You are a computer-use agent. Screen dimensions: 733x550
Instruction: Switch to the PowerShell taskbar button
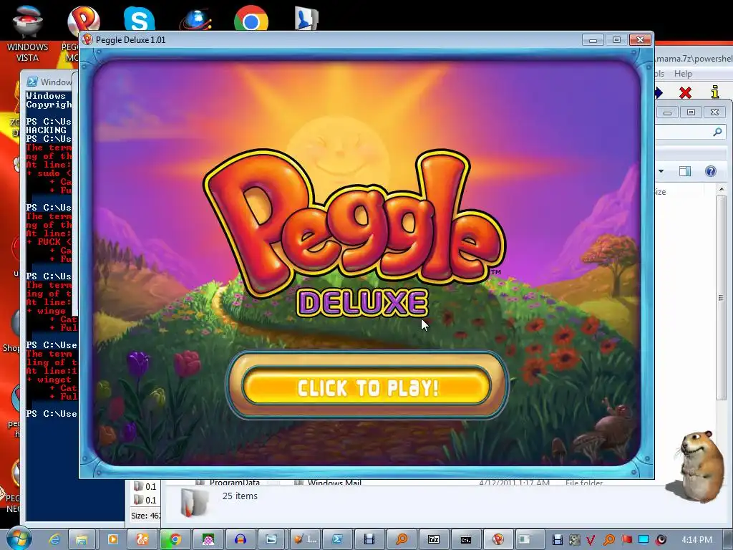click(337, 539)
